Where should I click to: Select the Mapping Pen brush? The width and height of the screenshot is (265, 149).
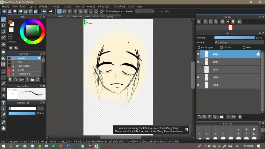[24, 74]
